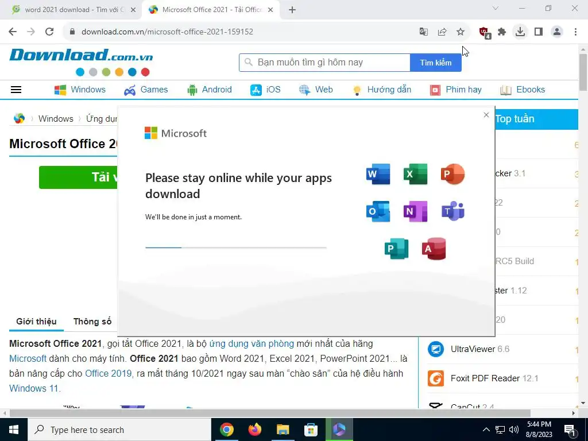The width and height of the screenshot is (588, 441).
Task: Open a new browser tab
Action: click(x=292, y=10)
